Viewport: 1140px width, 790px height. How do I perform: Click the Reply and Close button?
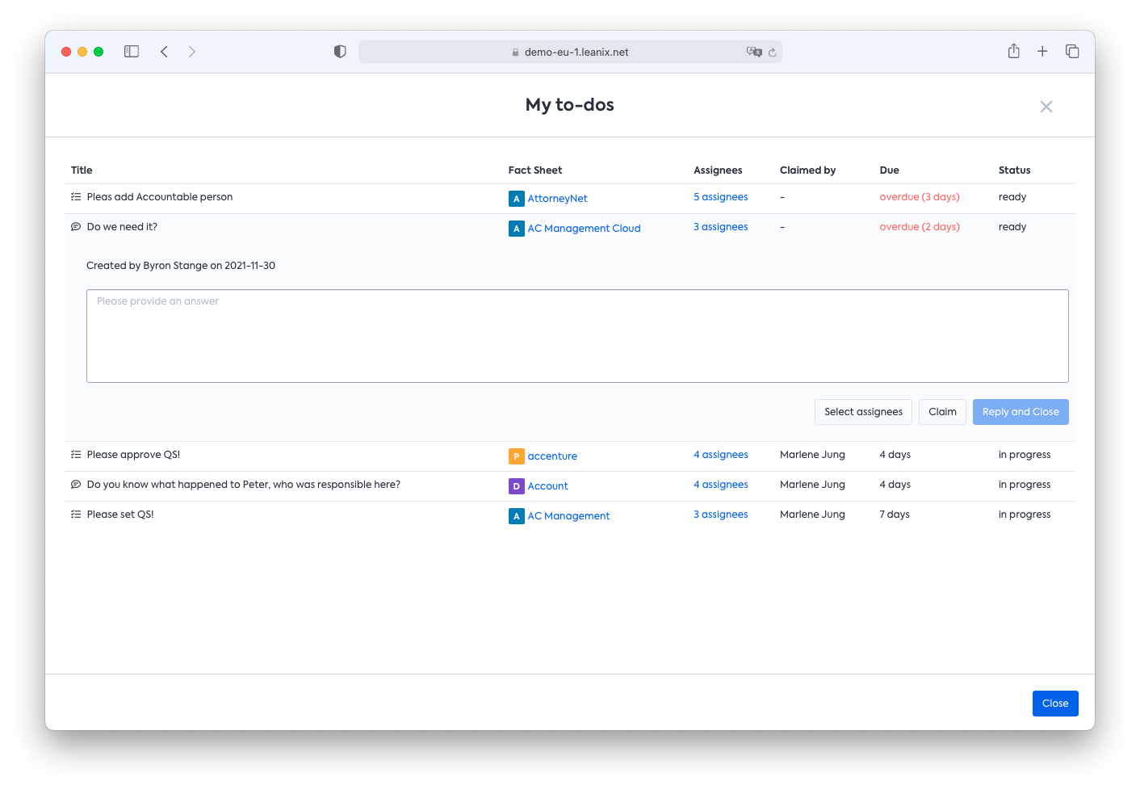(x=1021, y=412)
